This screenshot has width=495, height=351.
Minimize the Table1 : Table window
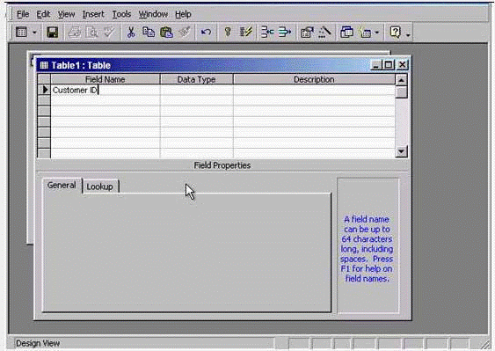click(376, 65)
